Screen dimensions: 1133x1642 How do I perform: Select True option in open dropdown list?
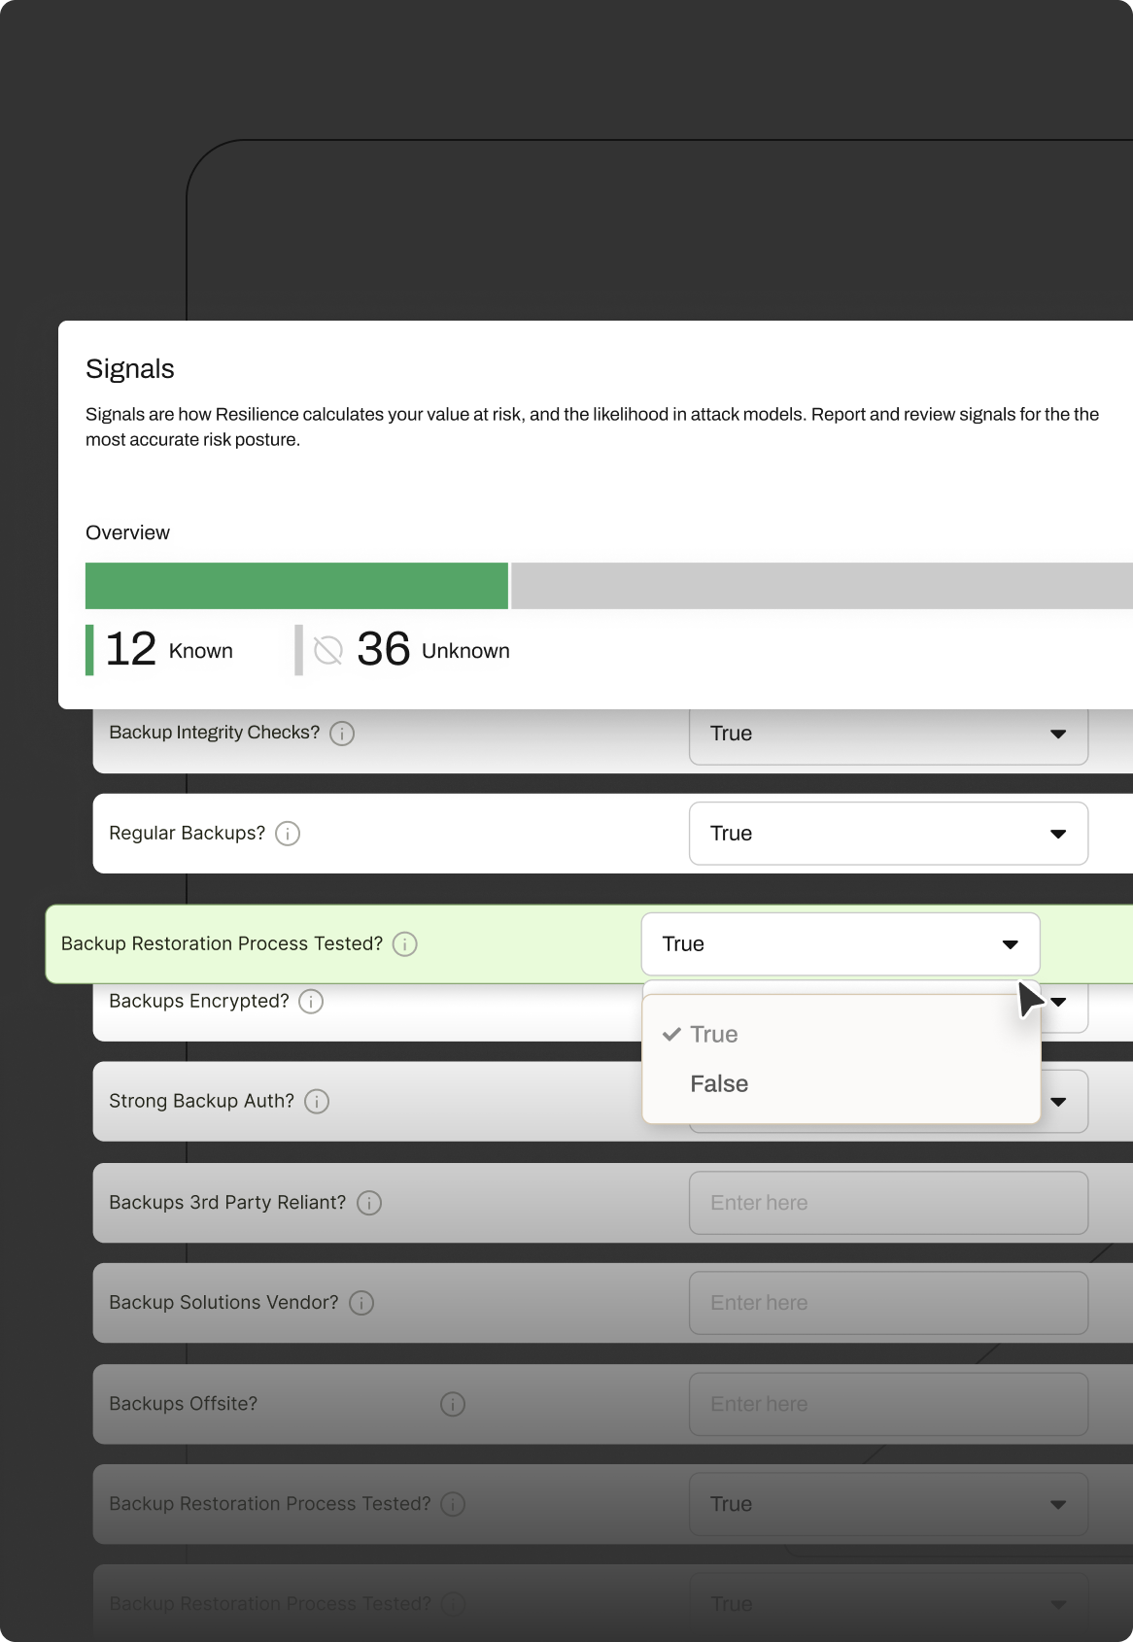point(714,1035)
